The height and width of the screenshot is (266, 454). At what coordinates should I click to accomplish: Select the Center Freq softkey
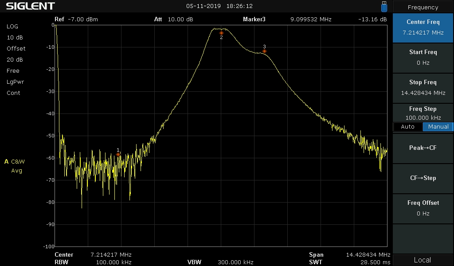(423, 27)
